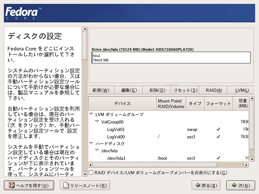Viewport: 259px width, 194px height.
Task: Click the ext3 type cell for LogVol00
Action: (x=191, y=137)
